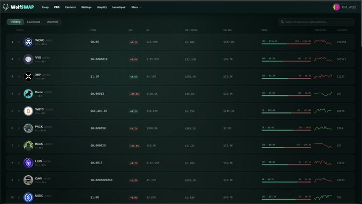Star WCRO to add to watchlist
The height and width of the screenshot is (204, 362).
coord(19,42)
